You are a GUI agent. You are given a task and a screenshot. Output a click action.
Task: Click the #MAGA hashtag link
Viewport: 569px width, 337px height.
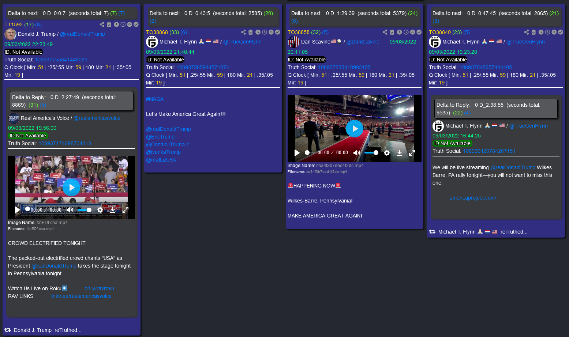pos(155,99)
